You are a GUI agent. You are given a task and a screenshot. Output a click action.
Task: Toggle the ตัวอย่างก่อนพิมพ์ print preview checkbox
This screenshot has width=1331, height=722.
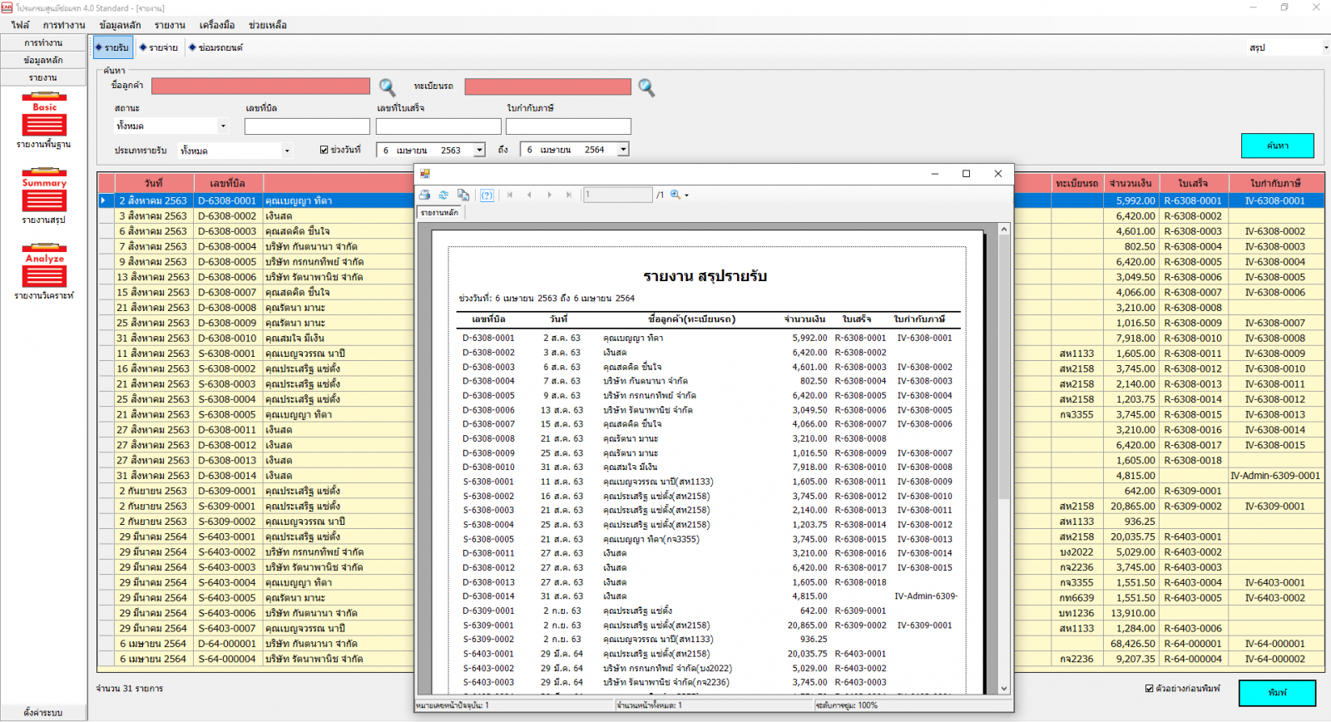[1149, 689]
